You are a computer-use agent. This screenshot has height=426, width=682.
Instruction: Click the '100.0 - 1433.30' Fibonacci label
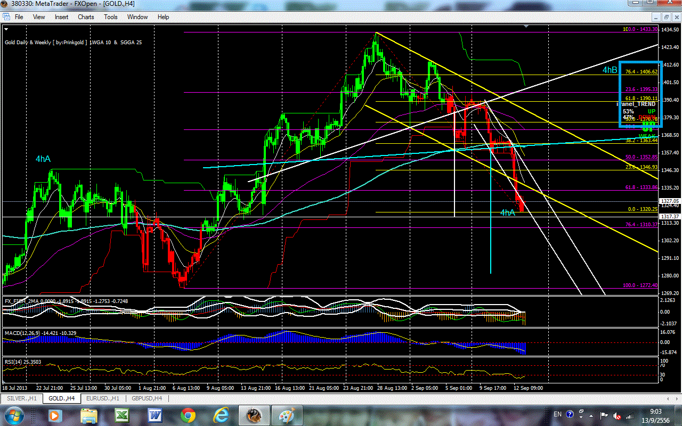(x=640, y=29)
